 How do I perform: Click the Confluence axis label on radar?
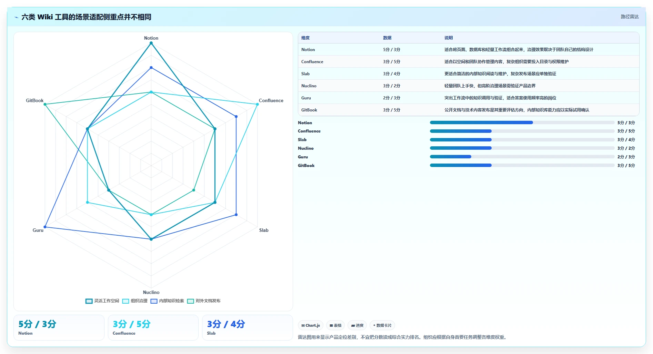(x=271, y=100)
